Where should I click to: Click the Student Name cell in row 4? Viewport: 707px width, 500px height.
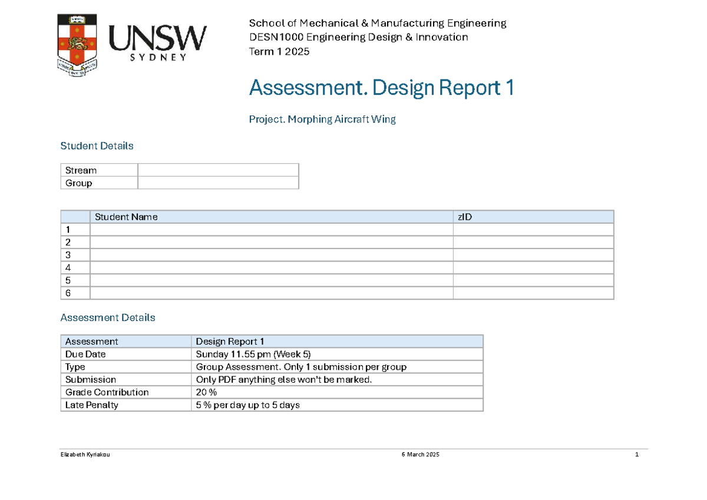coord(272,268)
